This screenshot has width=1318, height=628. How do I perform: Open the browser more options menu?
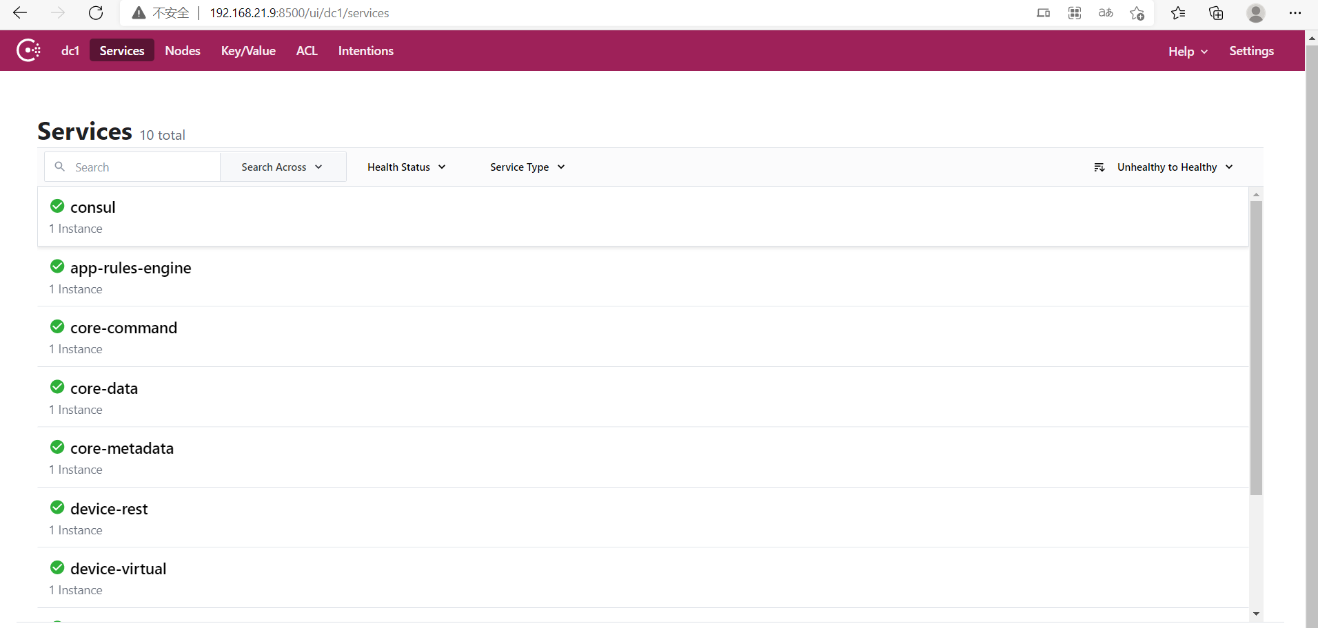pyautogui.click(x=1295, y=13)
